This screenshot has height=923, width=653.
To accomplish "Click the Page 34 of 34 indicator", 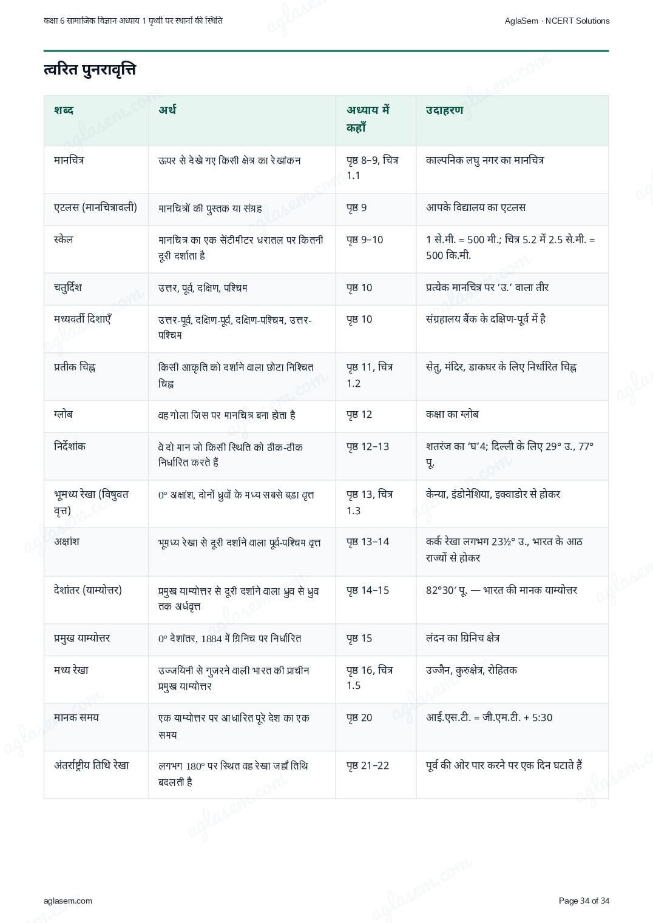I will [x=584, y=901].
